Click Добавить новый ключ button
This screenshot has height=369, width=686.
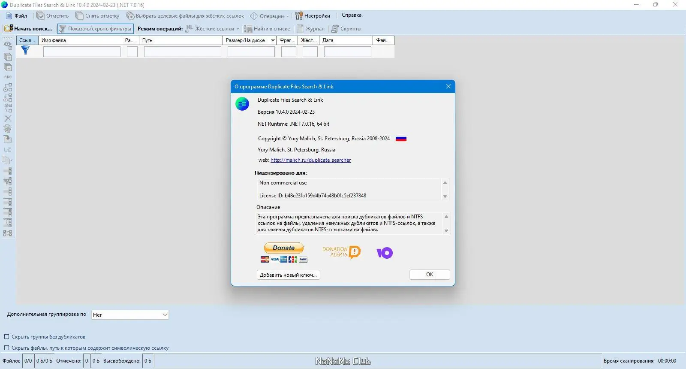point(289,275)
